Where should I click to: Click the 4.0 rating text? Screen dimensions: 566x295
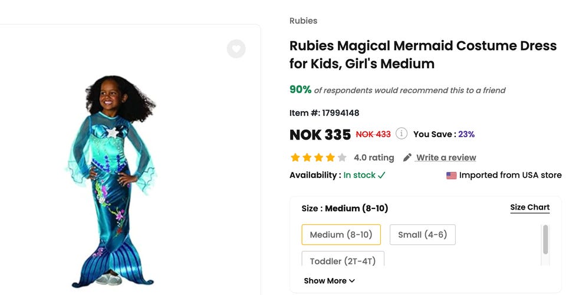pos(374,158)
